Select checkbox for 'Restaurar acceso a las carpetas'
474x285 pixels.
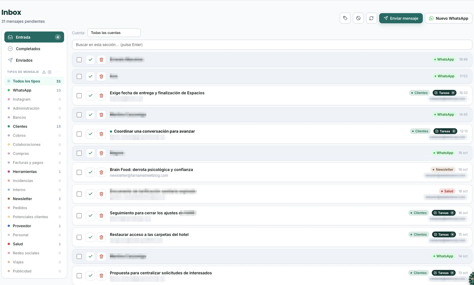[79, 237]
